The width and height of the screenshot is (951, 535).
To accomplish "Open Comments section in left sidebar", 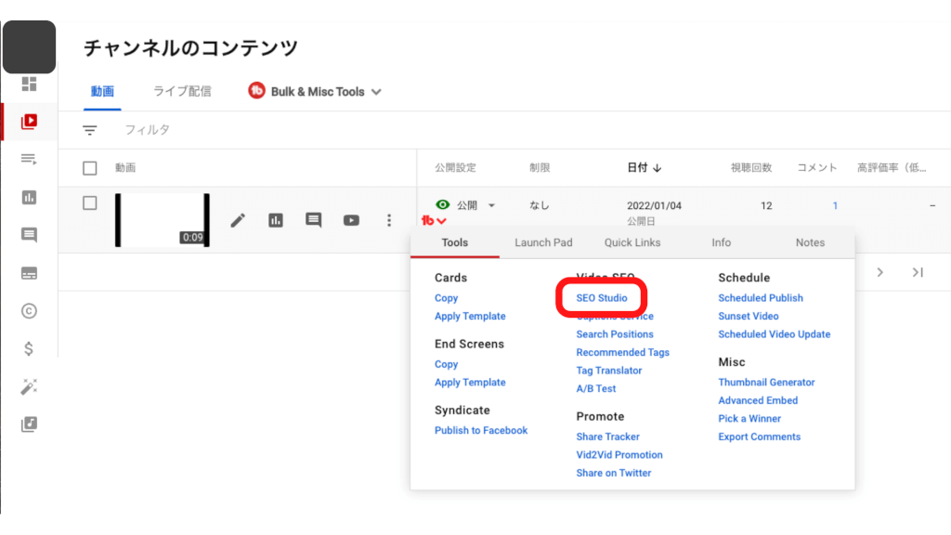I will [x=29, y=235].
